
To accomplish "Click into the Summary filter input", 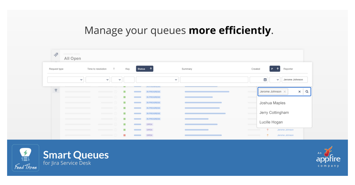I will [x=214, y=80].
